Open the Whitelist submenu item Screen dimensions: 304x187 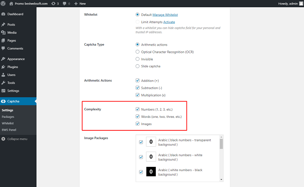pos(8,123)
